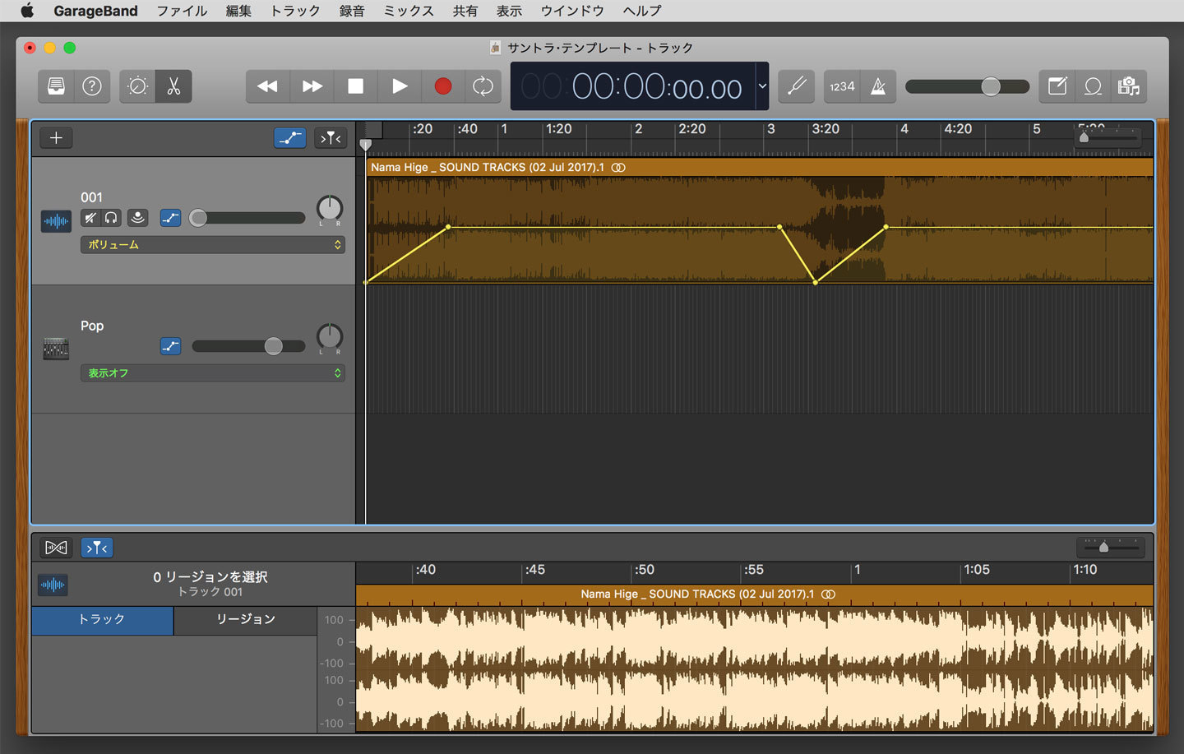The width and height of the screenshot is (1184, 754).
Task: Select the Nama Hige region header in tracks area
Action: pyautogui.click(x=760, y=167)
